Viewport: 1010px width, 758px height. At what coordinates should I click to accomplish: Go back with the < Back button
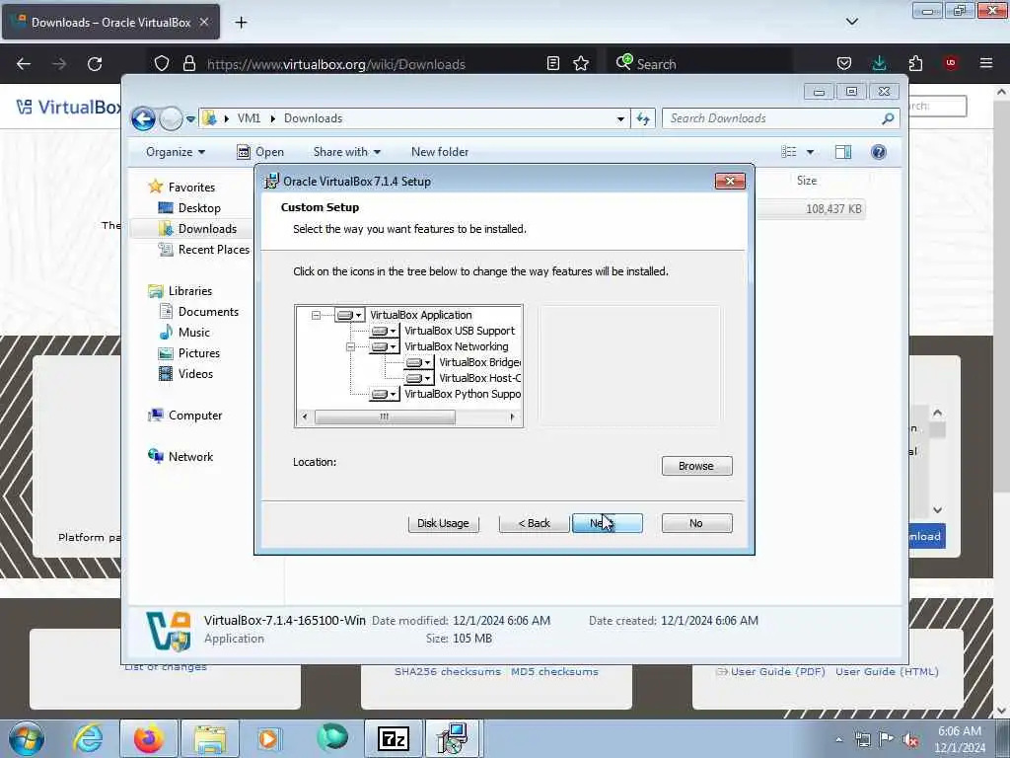534,523
